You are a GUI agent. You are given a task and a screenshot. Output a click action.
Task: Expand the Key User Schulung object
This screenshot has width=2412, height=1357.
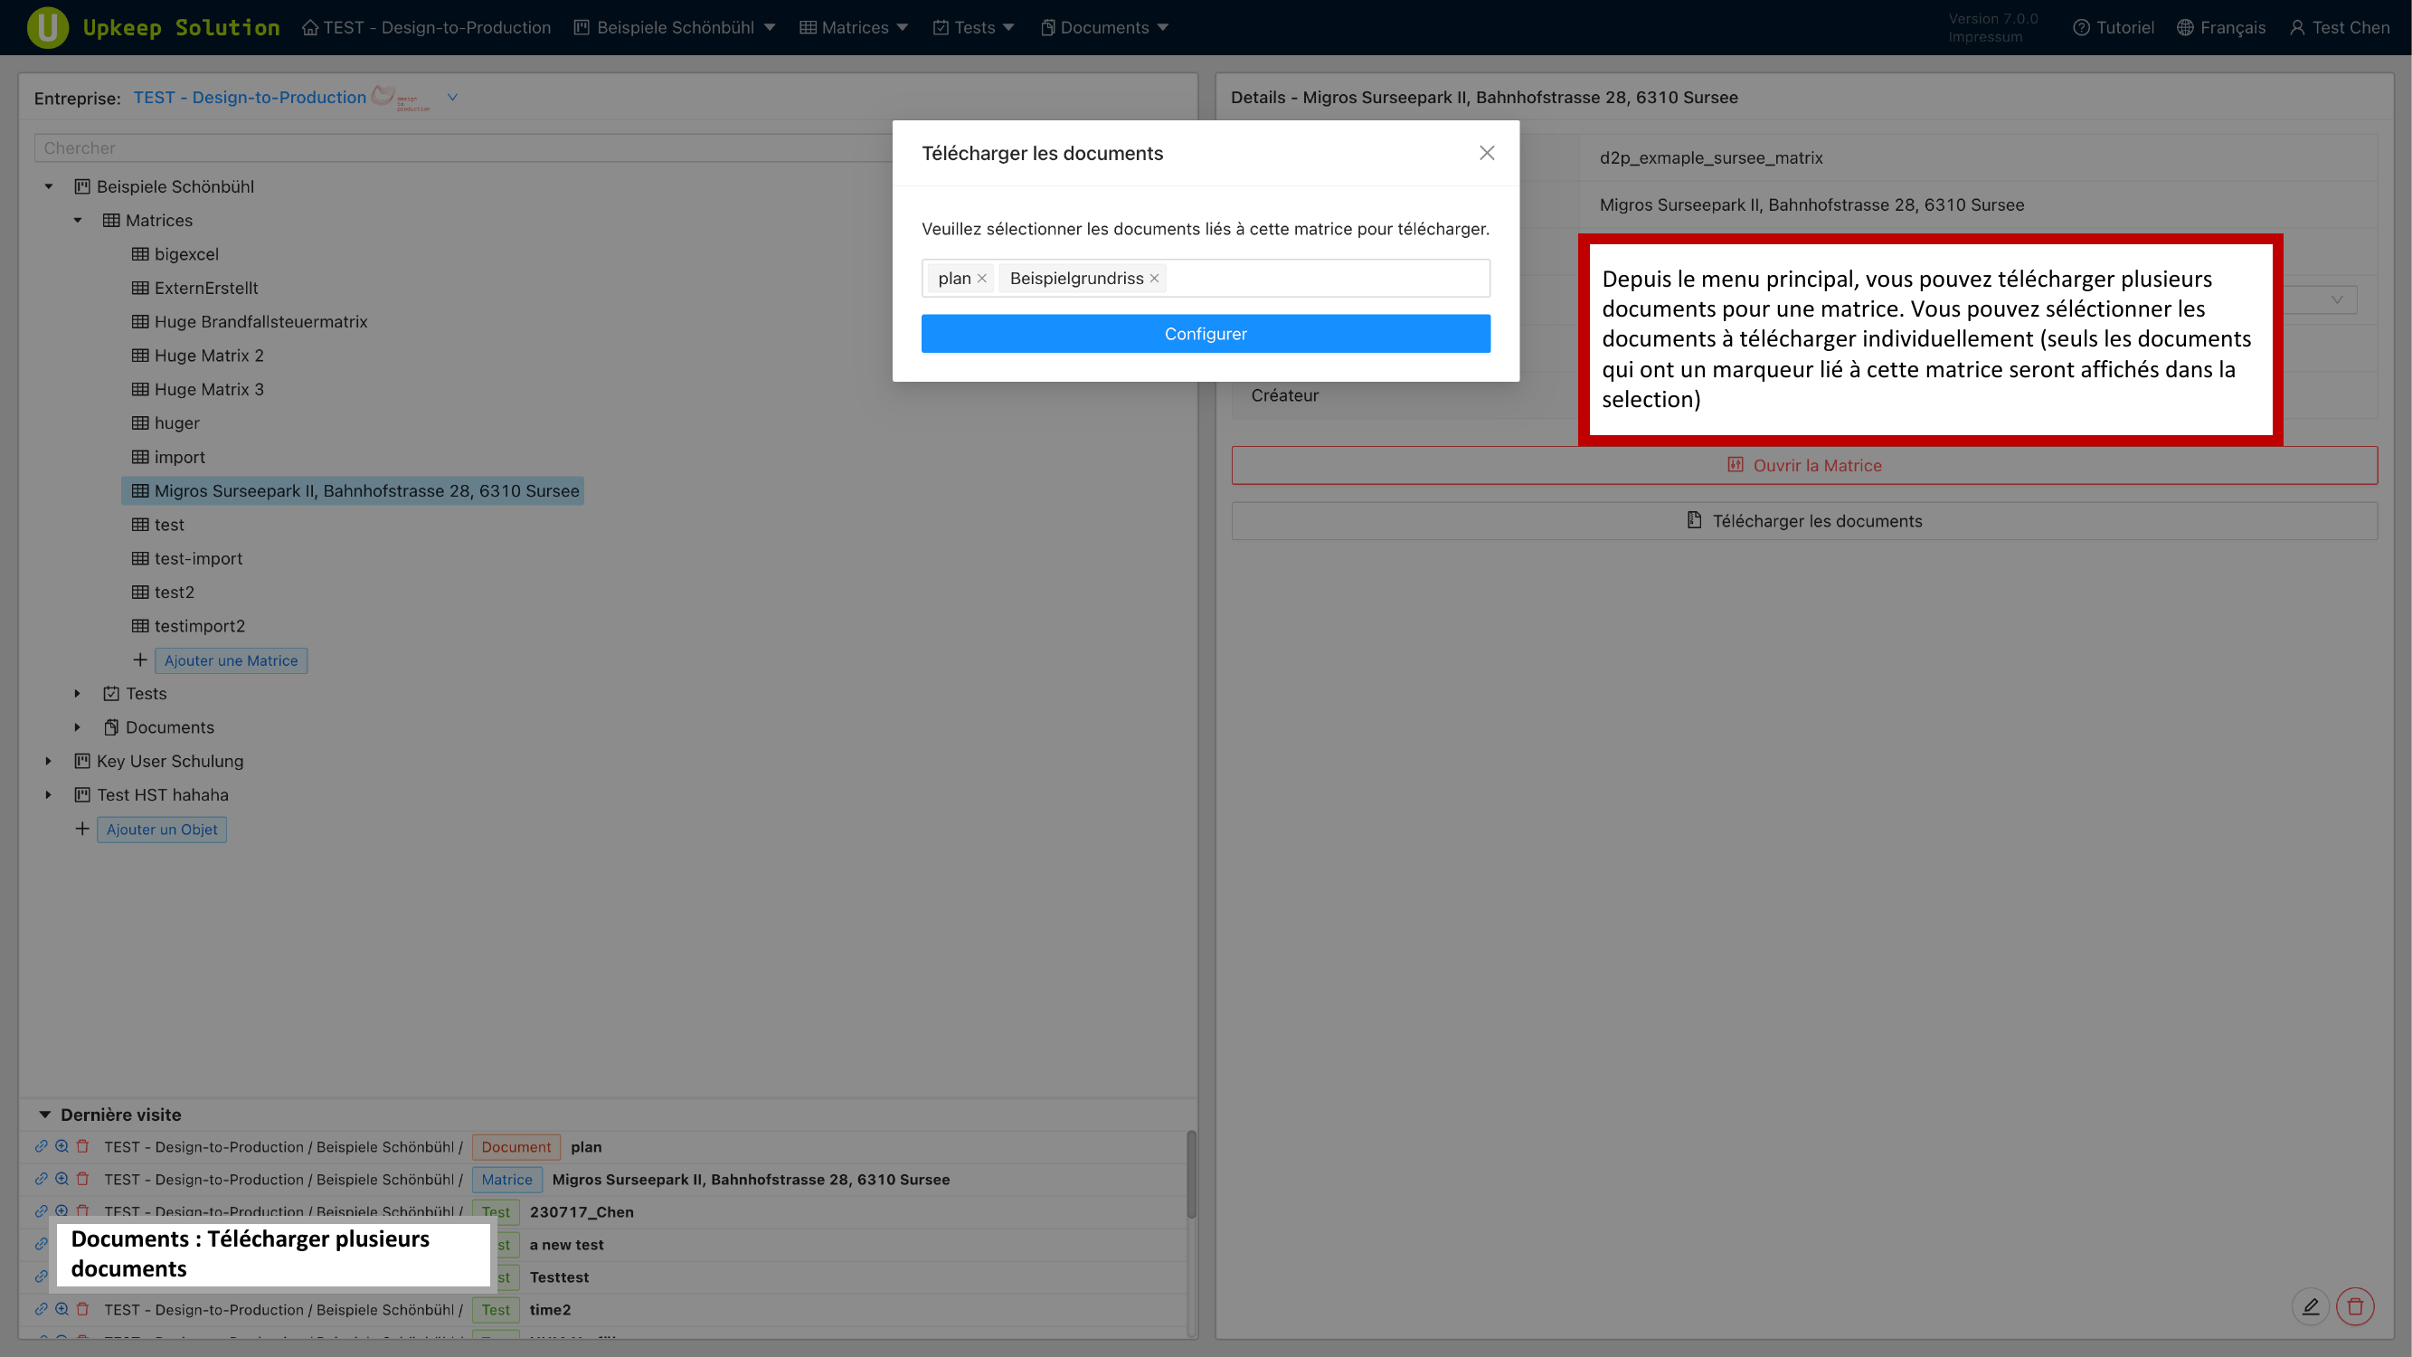point(49,762)
